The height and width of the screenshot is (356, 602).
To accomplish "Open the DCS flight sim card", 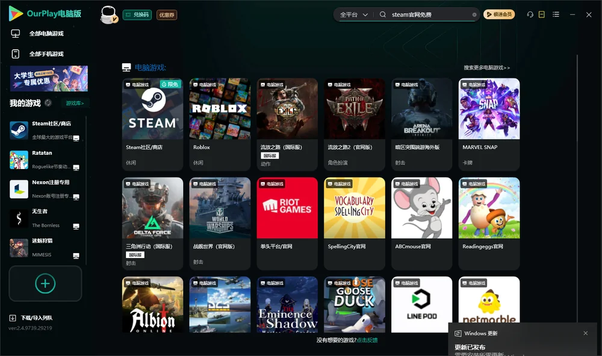I will pos(220,305).
